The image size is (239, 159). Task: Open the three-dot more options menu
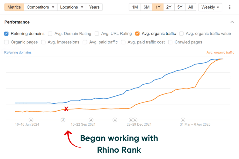coord(230,7)
